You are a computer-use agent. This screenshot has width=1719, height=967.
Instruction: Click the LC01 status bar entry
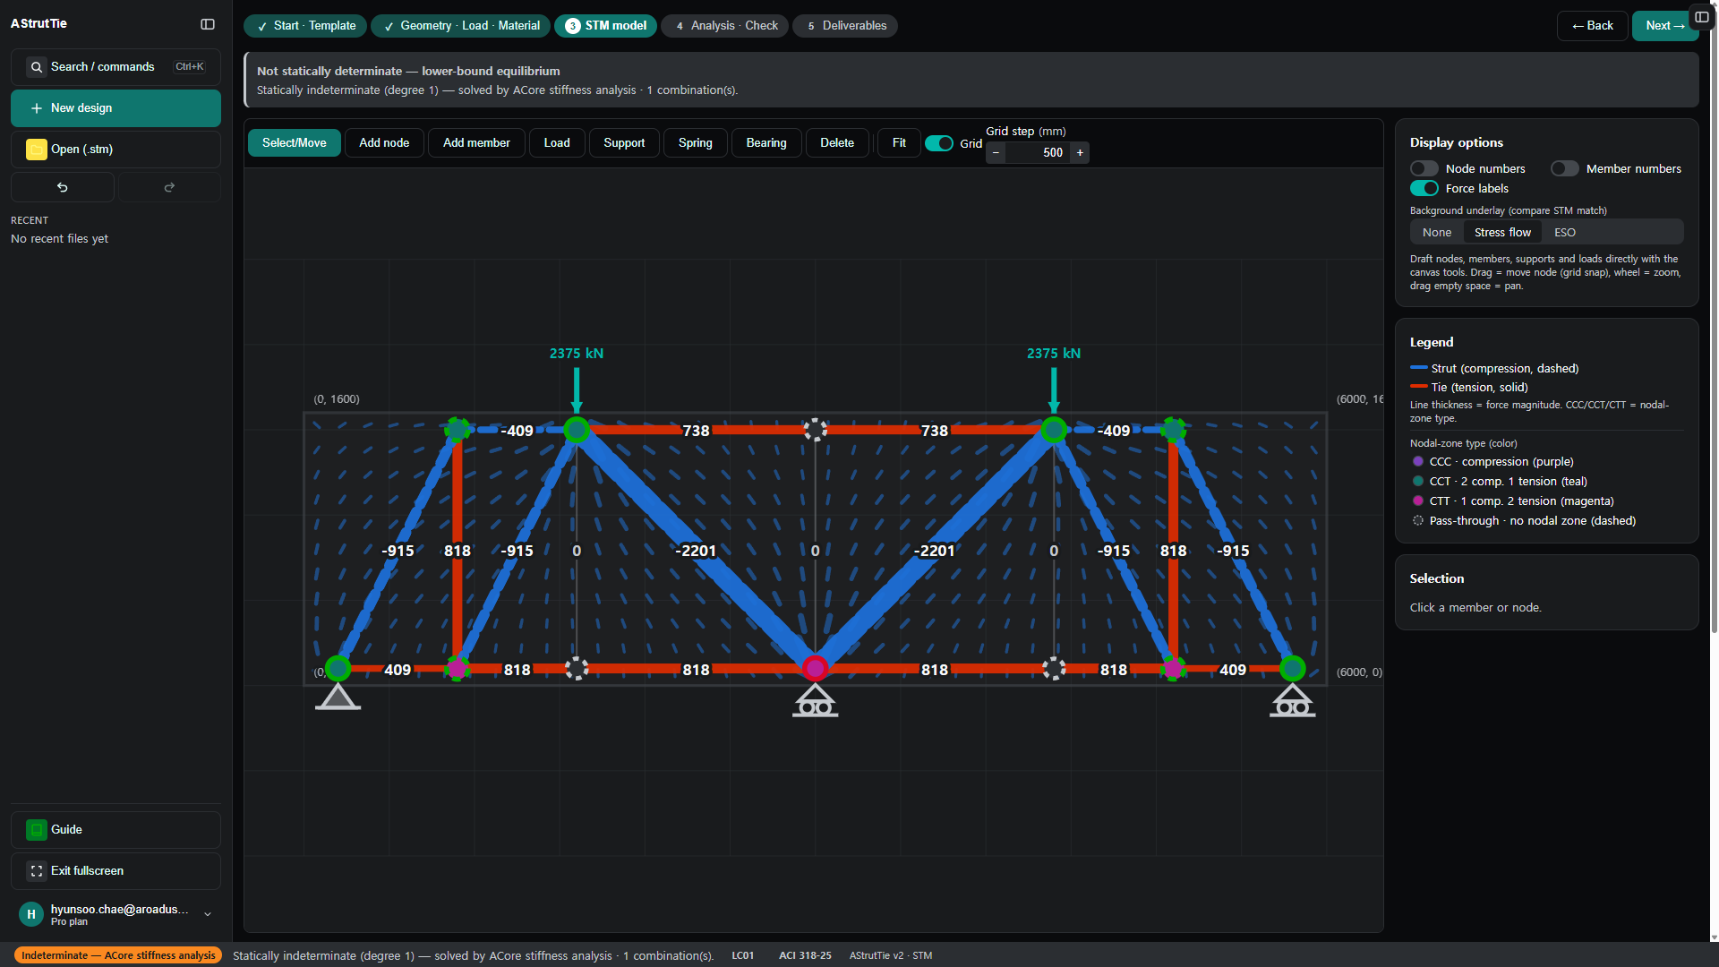pos(743,955)
